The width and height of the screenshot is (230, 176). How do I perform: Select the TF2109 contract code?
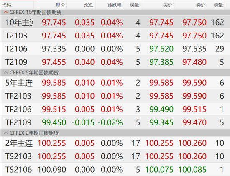click(x=18, y=122)
